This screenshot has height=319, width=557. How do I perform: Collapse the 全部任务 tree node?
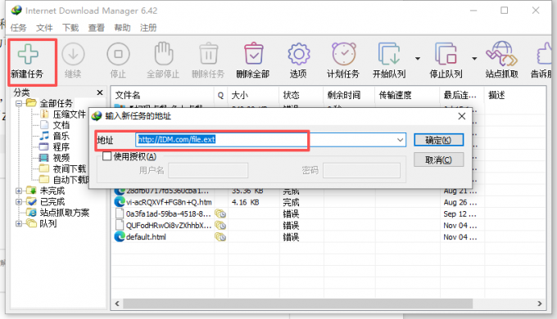tap(19, 103)
